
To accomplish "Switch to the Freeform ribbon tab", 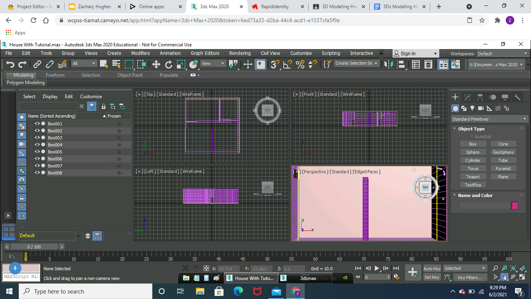I will pos(55,75).
